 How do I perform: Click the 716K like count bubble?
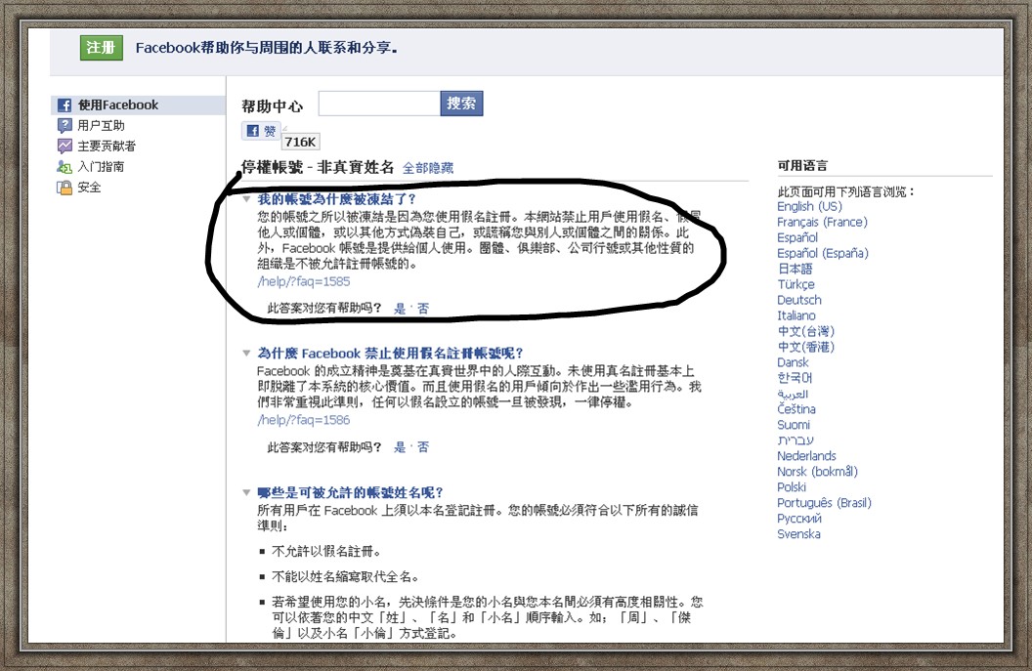299,142
